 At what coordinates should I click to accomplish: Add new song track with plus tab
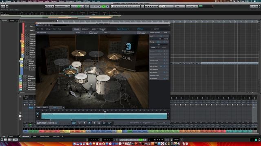[x=64, y=107]
